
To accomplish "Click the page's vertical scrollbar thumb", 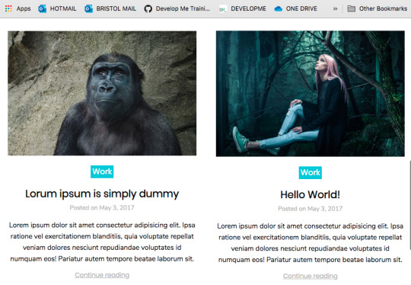I will tap(409, 205).
